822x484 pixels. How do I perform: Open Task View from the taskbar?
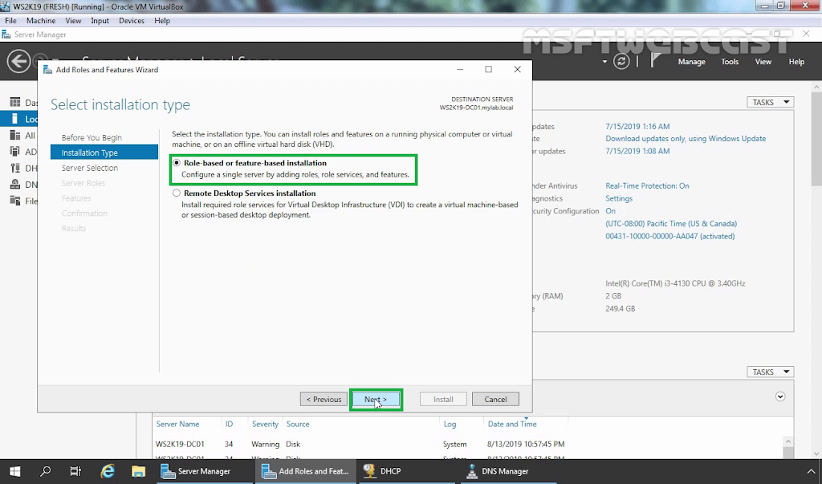click(76, 471)
